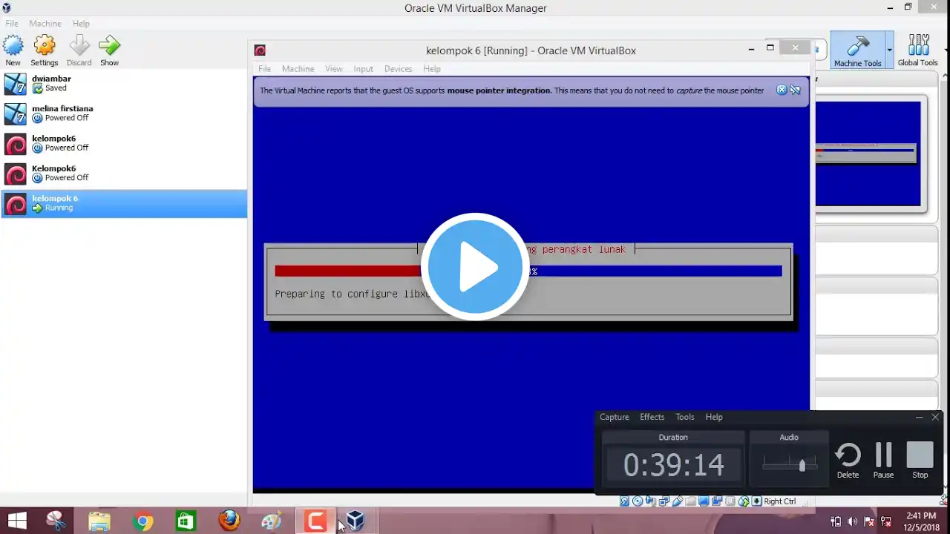This screenshot has width=950, height=534.
Task: Open File Explorer from the taskbar
Action: tap(99, 521)
